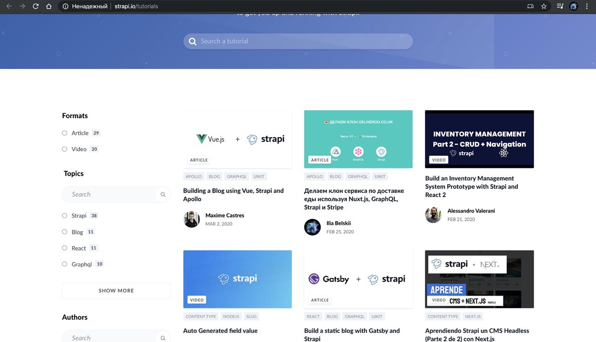Click the browser back arrow
Viewport: 596px width, 342px height.
pos(9,7)
